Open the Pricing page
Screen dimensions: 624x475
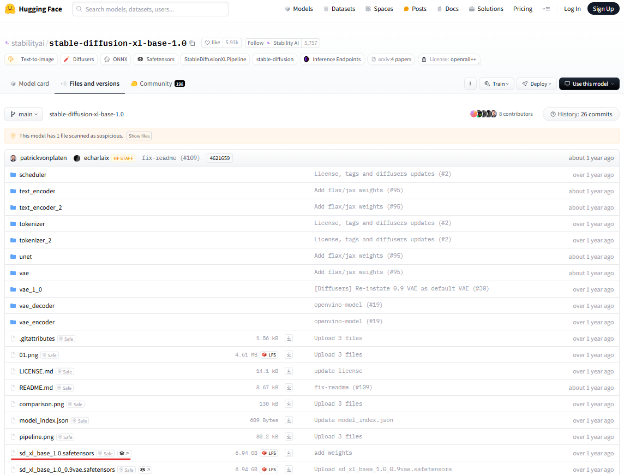click(523, 9)
